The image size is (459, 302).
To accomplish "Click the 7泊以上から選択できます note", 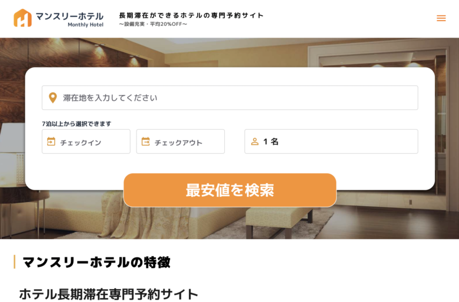I will pyautogui.click(x=76, y=123).
